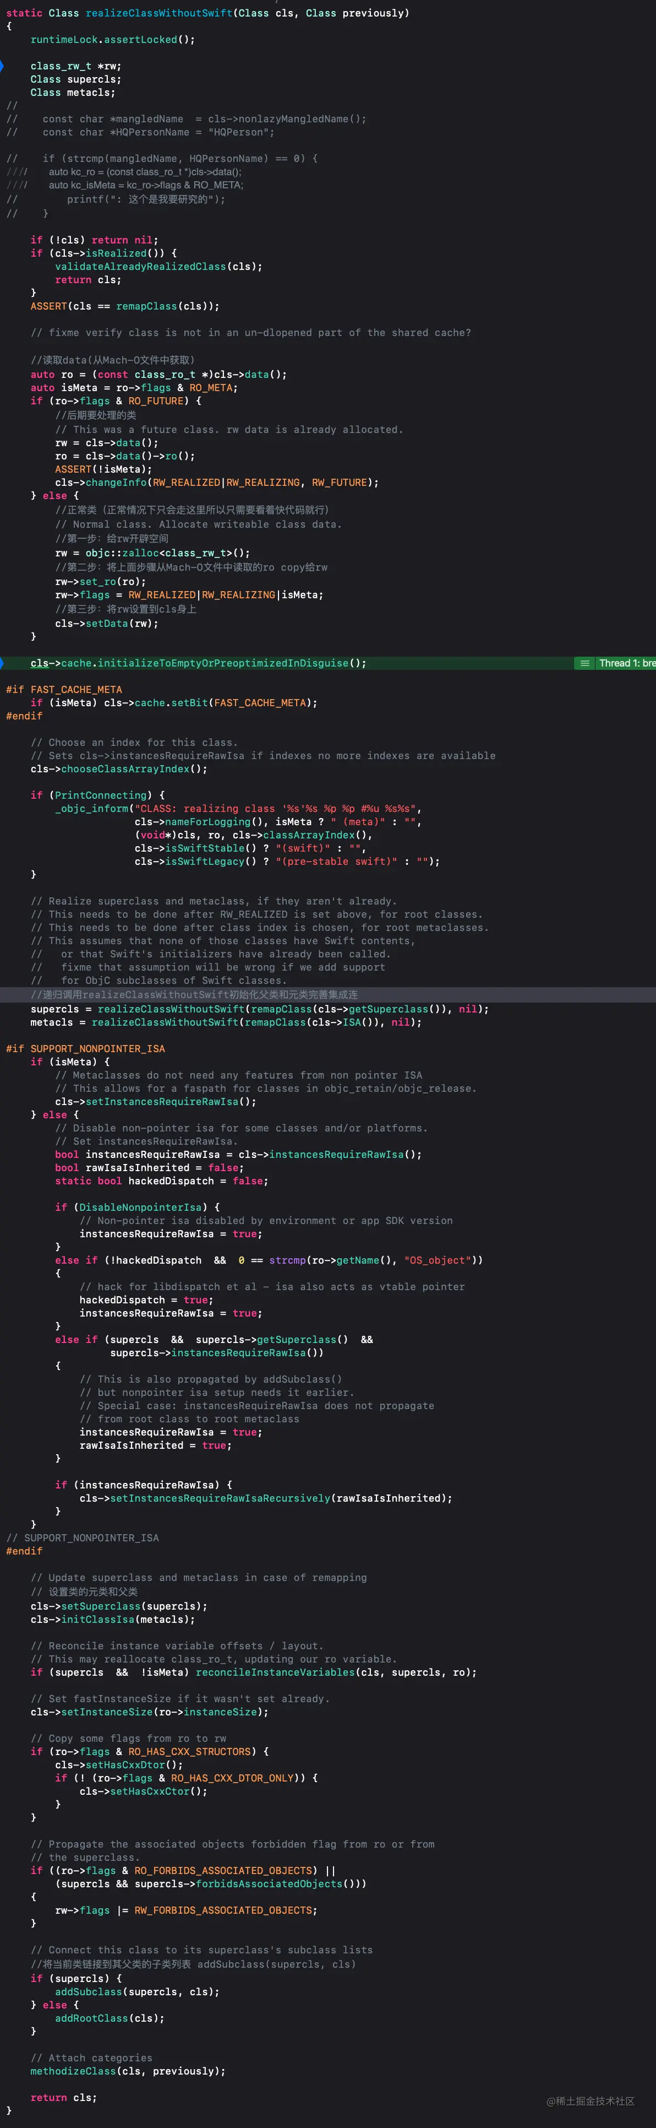Click 'if (PrintConnecting)' condition
The image size is (656, 2128).
click(x=97, y=795)
